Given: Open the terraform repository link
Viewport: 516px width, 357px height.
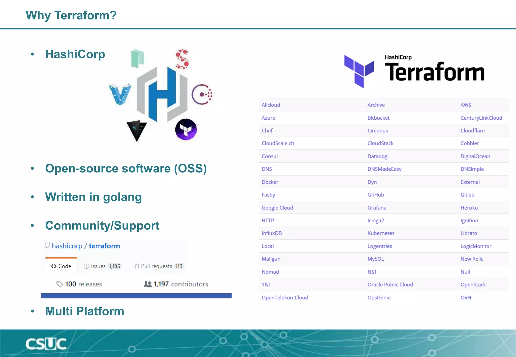Looking at the screenshot, I should click(104, 246).
